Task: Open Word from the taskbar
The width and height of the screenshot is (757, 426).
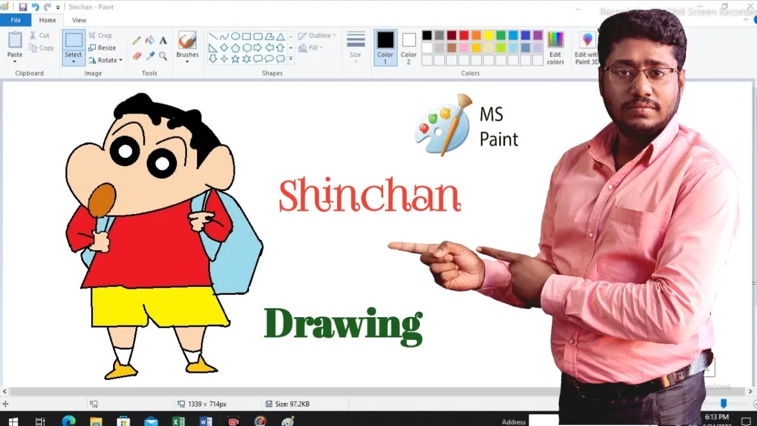Action: (206, 421)
